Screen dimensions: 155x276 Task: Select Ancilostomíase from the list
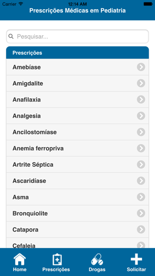77,132
